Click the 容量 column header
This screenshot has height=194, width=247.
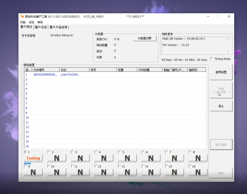(127, 70)
